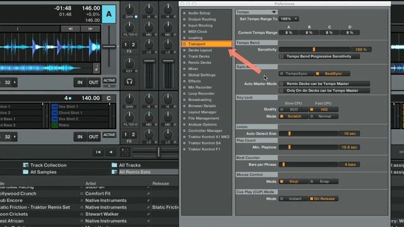Screen dimensions: 404x227
Task: Open Traktor Kontrol S4 preferences page
Action: [205, 143]
